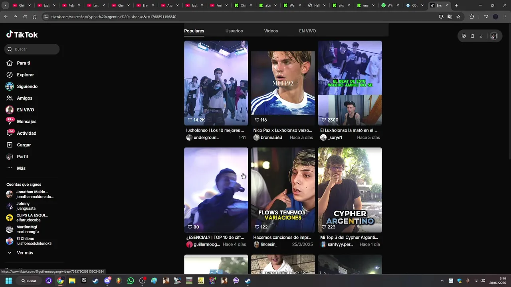Open the browser tab search dropdown
Viewport: 511px width, 287px height.
[5, 5]
